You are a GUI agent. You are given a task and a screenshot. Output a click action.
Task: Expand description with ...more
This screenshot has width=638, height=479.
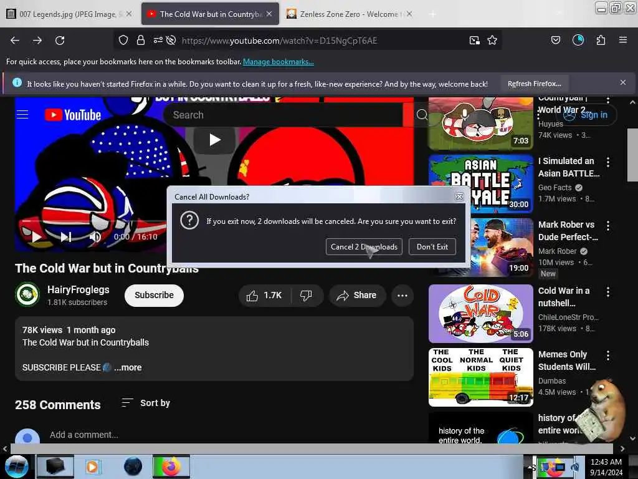128,367
